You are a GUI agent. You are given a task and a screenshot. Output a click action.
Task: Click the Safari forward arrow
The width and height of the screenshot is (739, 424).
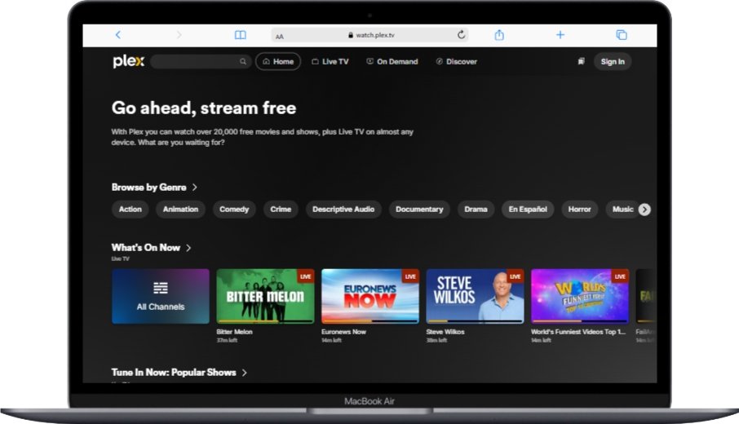[179, 35]
